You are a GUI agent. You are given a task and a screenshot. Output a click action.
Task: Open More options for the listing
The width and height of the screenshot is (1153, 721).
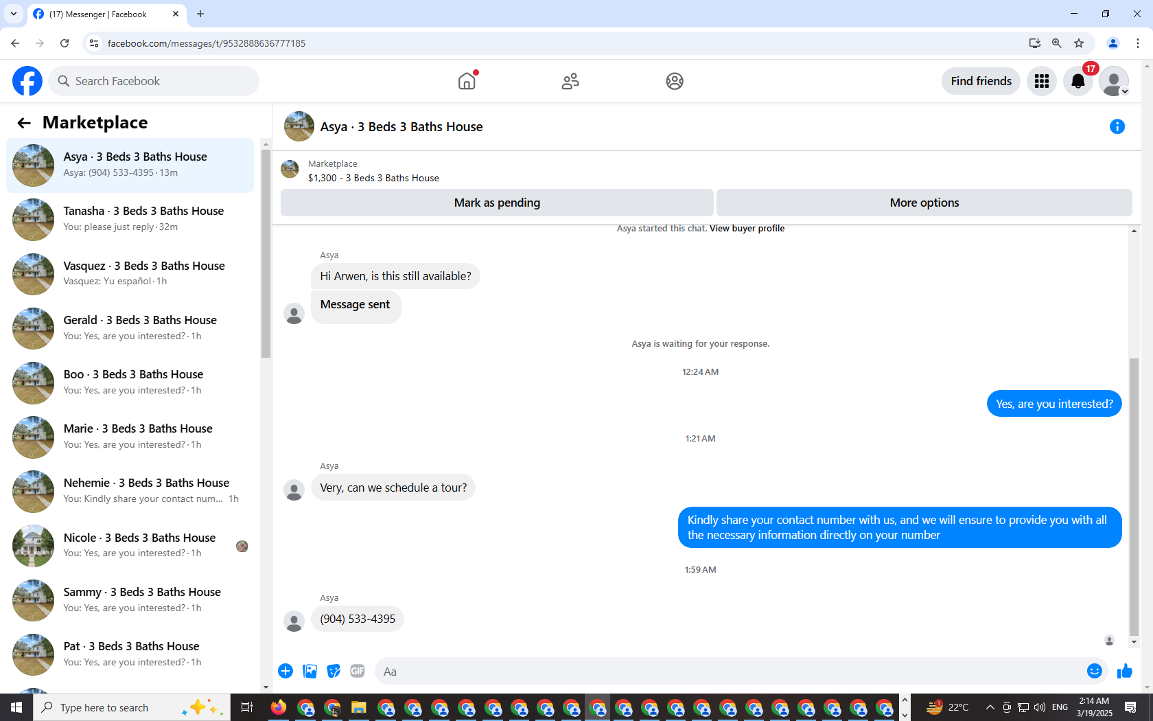924,203
